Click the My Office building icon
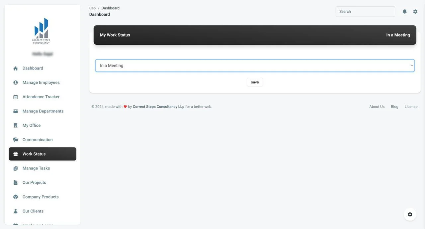Screen dimensions: 425x229 (x=16, y=125)
